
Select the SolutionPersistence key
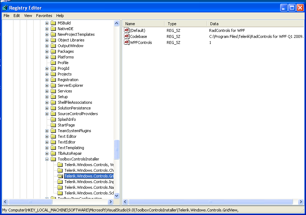[x=74, y=108]
